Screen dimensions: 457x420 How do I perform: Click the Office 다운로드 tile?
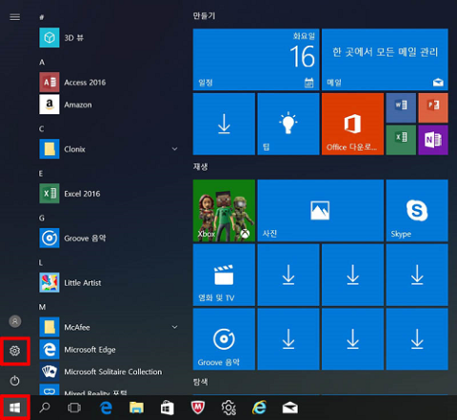(352, 124)
